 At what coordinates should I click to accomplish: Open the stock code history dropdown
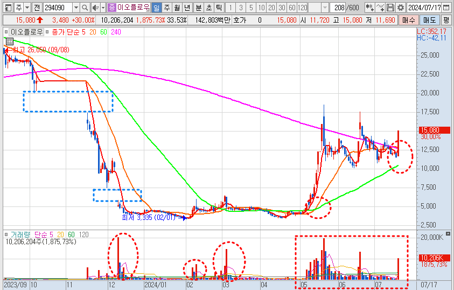pyautogui.click(x=76, y=8)
